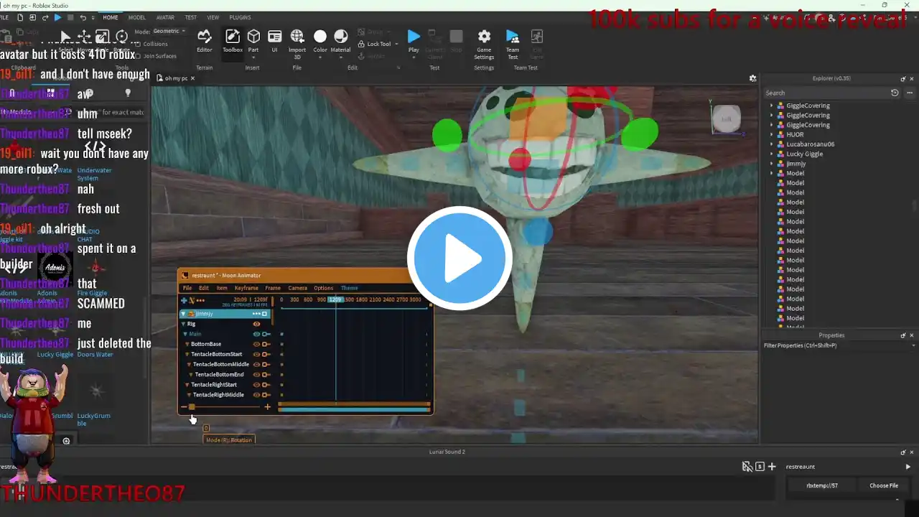
Task: Click the magnifier icon under the Toolbox
Action: [66, 442]
